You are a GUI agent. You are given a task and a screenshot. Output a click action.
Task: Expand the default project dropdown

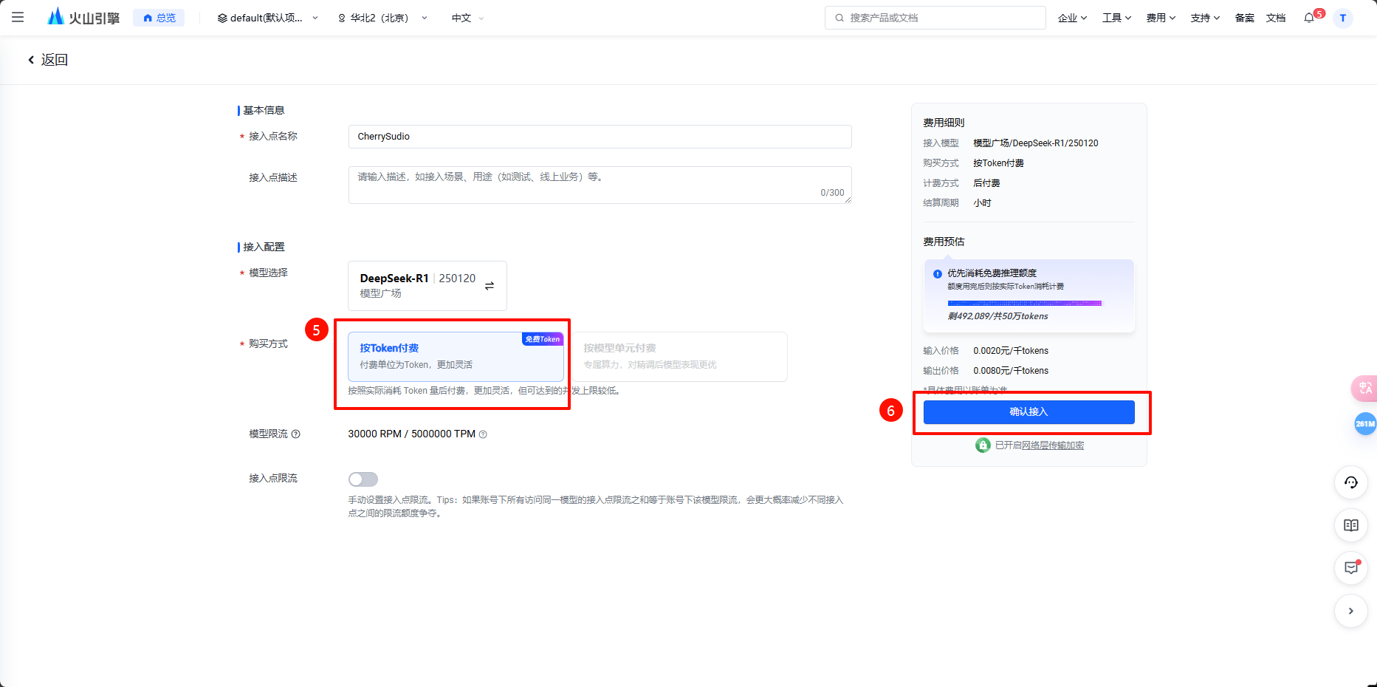[268, 18]
